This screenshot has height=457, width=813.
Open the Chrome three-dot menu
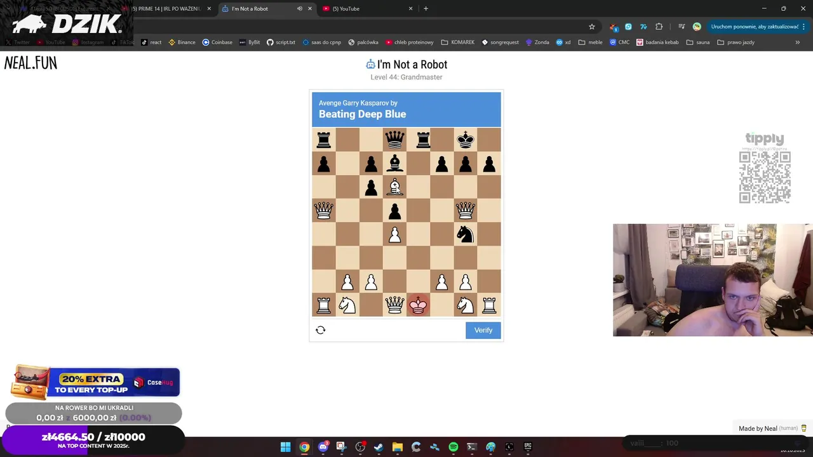point(804,27)
